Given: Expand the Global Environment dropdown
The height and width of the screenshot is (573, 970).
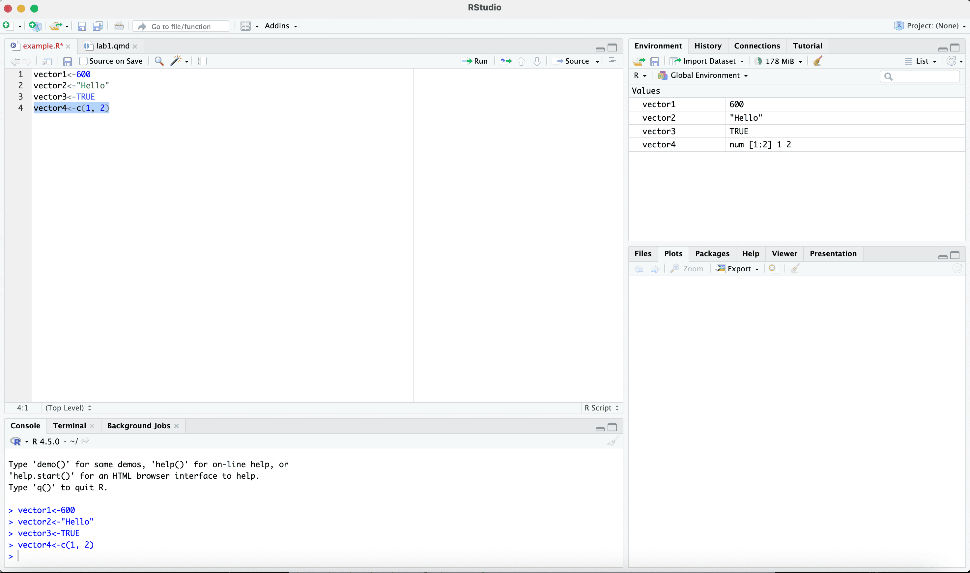Looking at the screenshot, I should (704, 75).
